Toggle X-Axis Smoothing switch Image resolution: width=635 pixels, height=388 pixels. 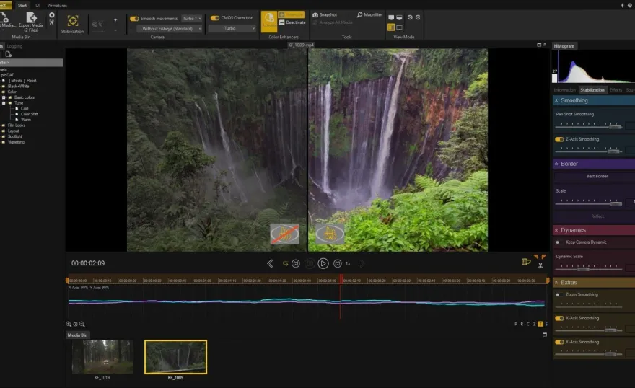(x=559, y=318)
